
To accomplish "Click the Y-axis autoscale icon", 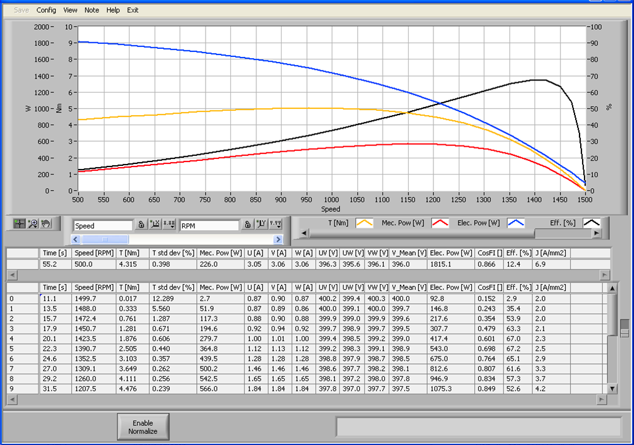I will click(x=262, y=225).
